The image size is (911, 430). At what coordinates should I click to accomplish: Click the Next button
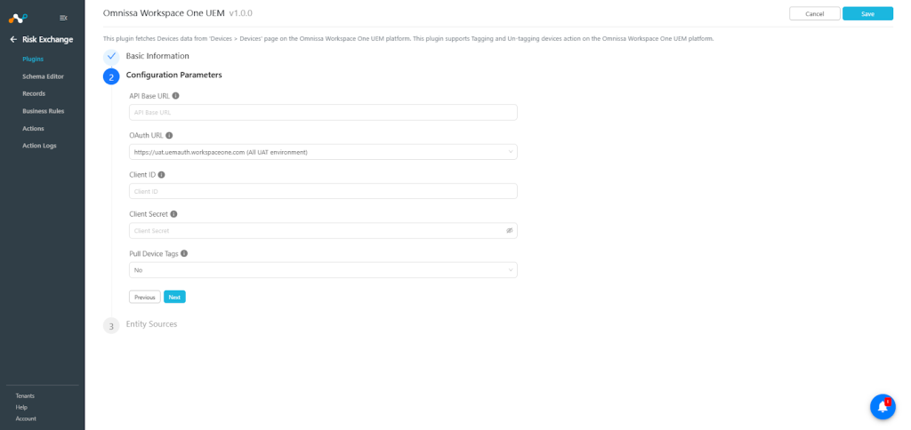174,297
